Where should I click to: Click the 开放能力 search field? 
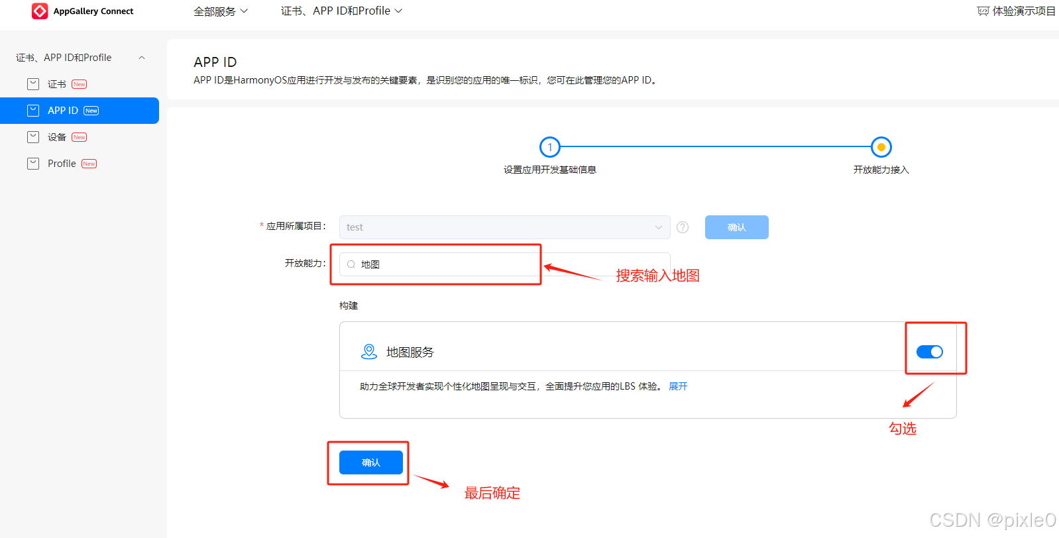coord(505,264)
